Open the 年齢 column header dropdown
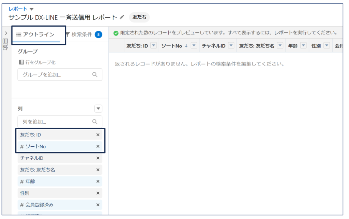 (303, 46)
